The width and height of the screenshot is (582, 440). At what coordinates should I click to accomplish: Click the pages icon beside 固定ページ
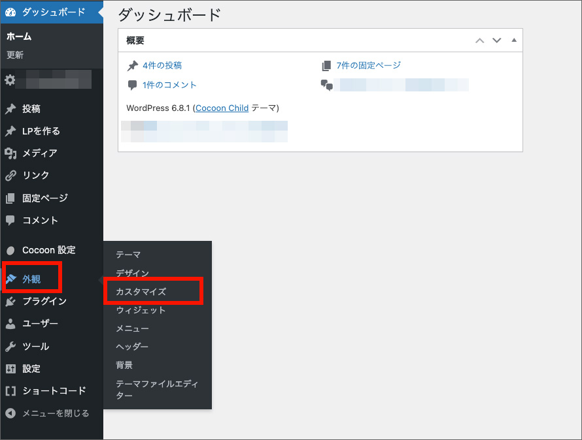coord(10,198)
